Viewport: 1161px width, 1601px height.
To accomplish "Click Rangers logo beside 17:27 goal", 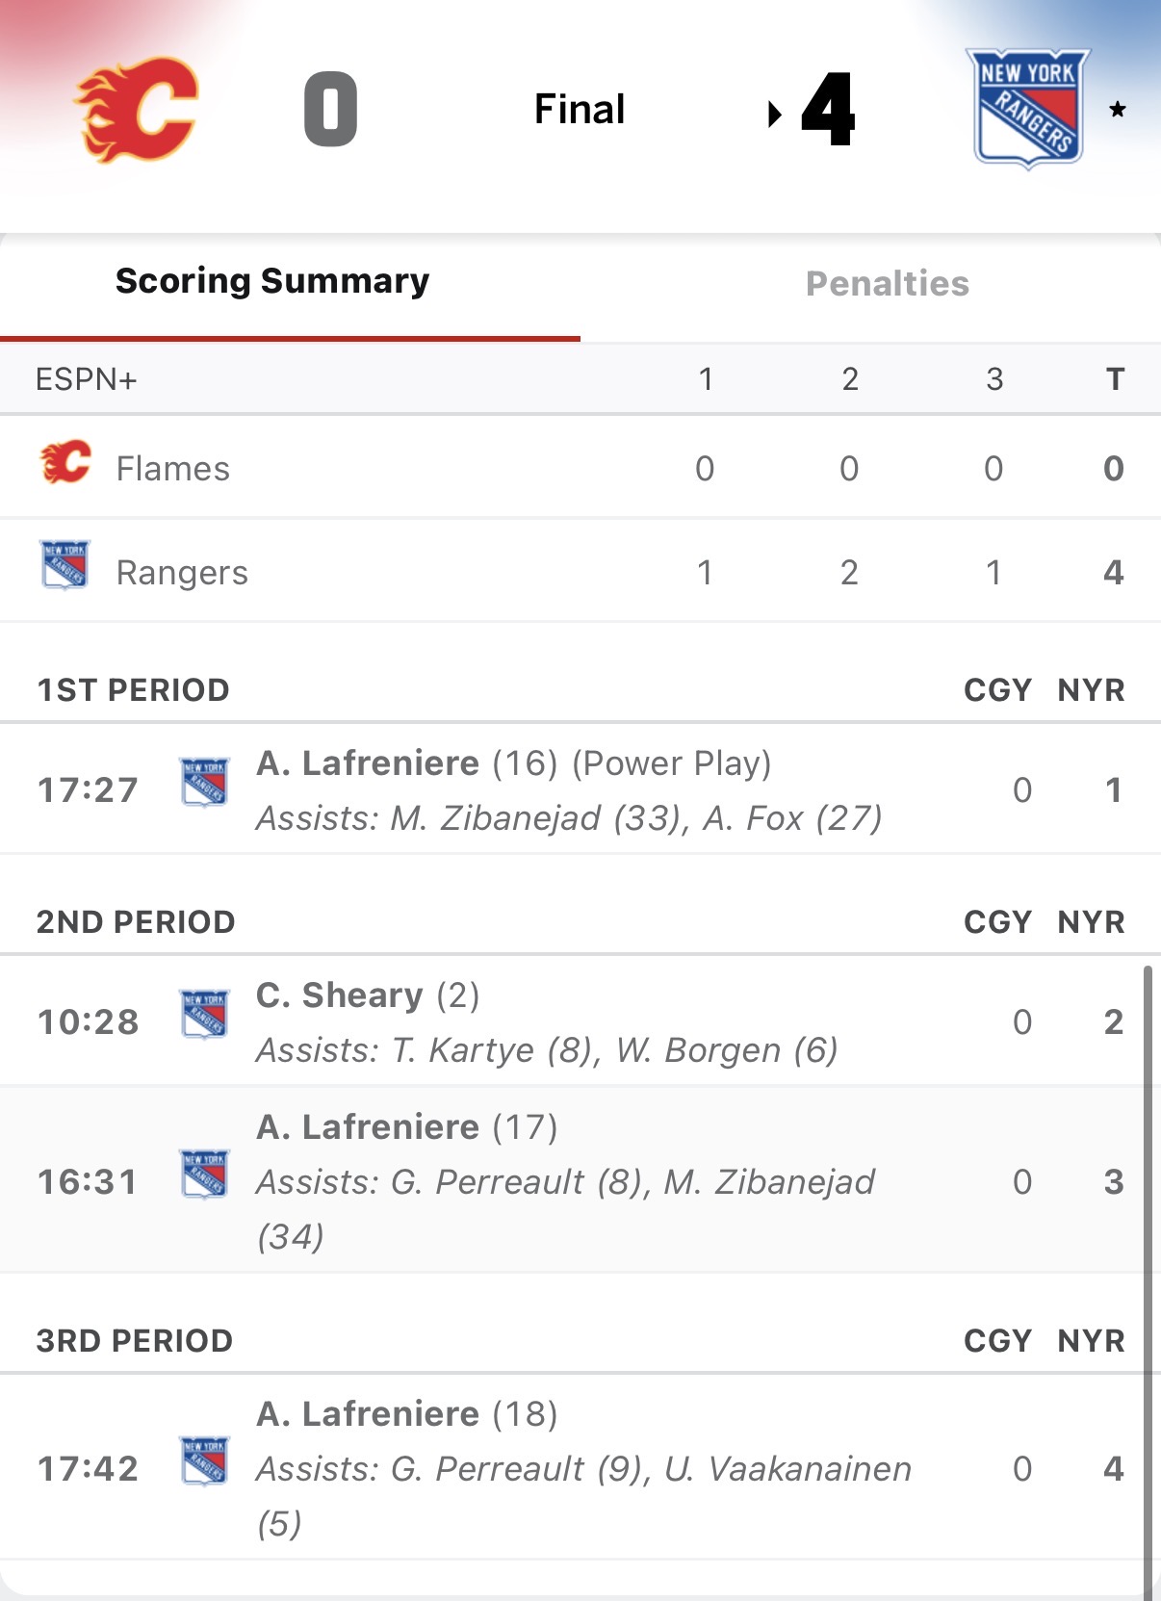I will [x=205, y=782].
